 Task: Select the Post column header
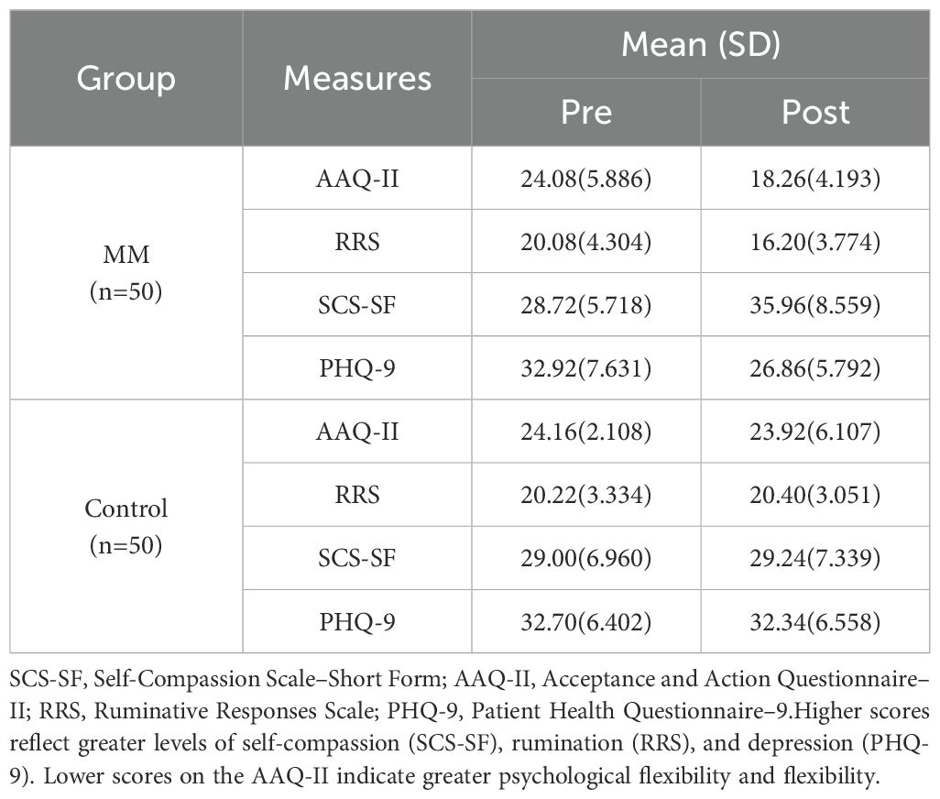click(x=815, y=112)
